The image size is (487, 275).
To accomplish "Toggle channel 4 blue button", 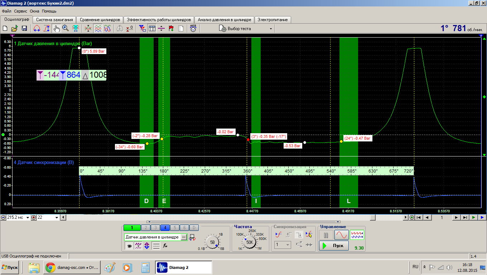I will (x=165, y=228).
